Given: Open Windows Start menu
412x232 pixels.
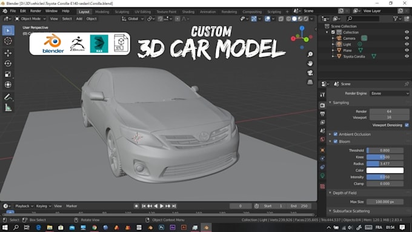Looking at the screenshot, I should (x=5, y=228).
